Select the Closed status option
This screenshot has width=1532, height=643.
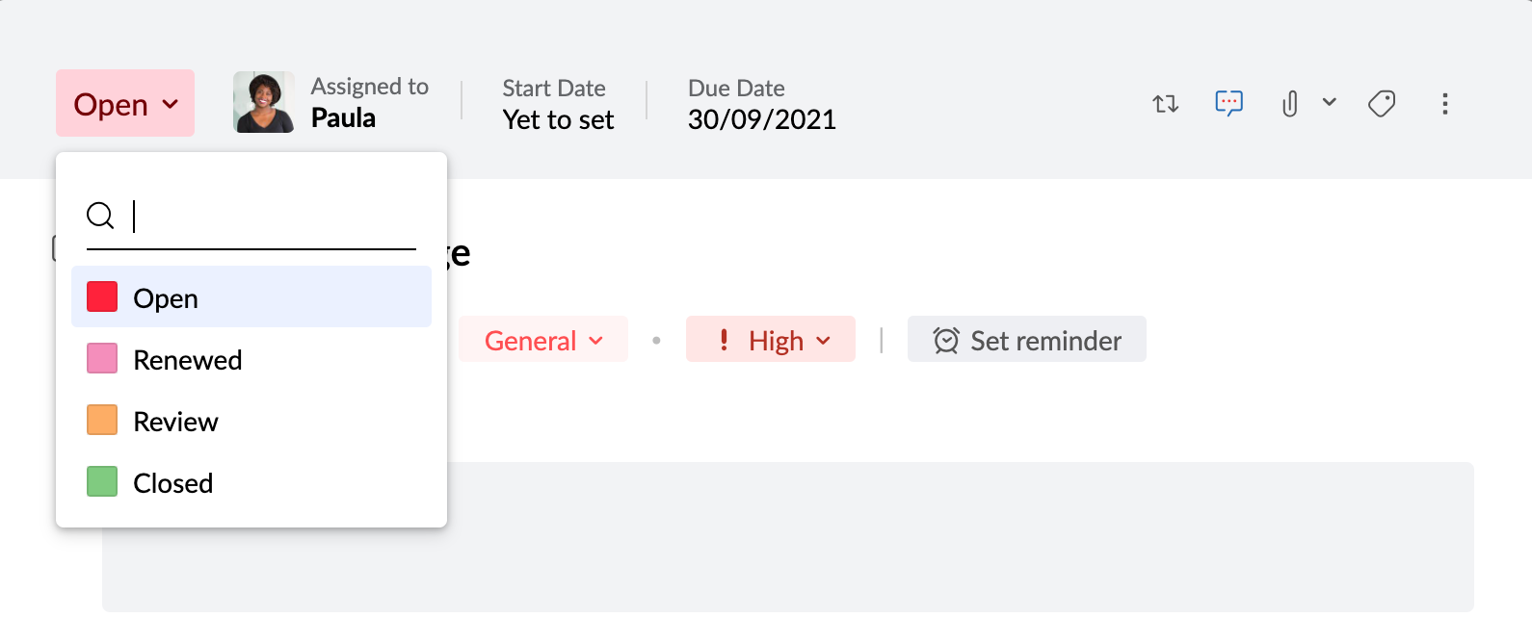coord(172,482)
